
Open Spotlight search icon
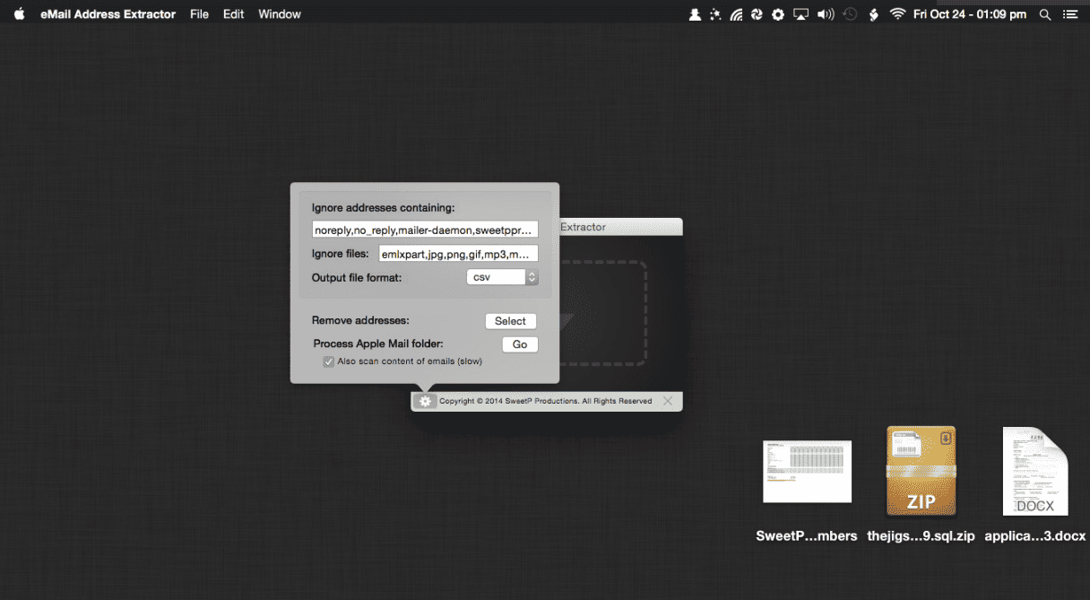click(x=1045, y=14)
